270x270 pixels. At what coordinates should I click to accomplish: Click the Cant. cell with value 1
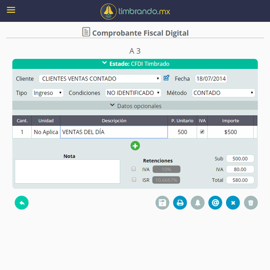[22, 132]
